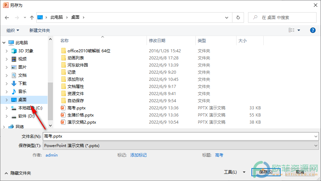
Task: Change the view layout icon
Action: (x=291, y=30)
